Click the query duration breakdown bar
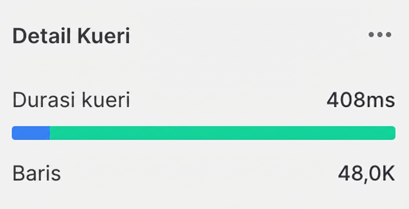409x209 pixels. tap(203, 133)
